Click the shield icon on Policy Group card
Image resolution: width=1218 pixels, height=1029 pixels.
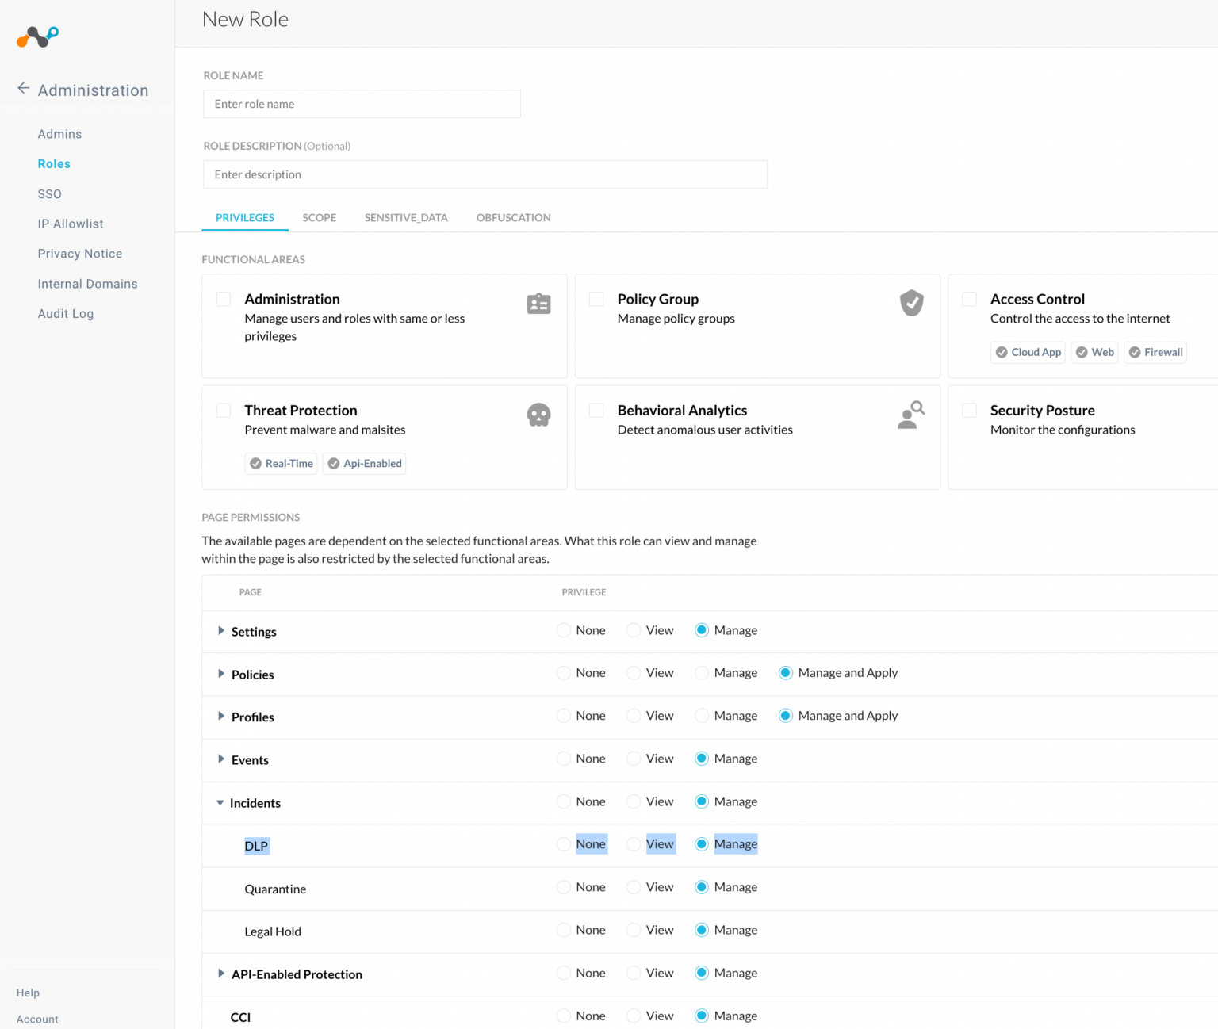[x=911, y=303]
